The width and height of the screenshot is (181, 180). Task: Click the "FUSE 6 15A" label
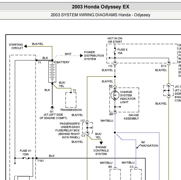point(122,51)
